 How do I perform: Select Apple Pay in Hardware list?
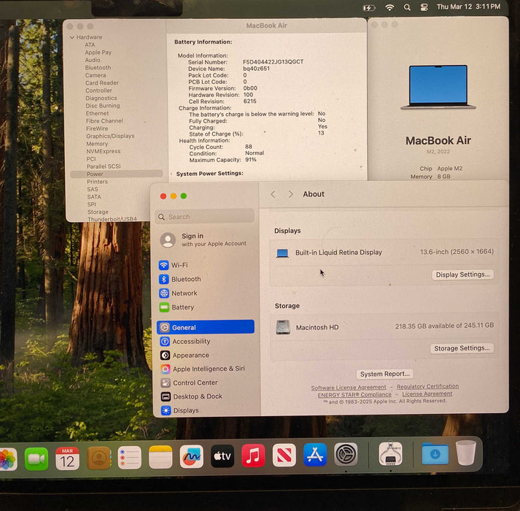(98, 53)
